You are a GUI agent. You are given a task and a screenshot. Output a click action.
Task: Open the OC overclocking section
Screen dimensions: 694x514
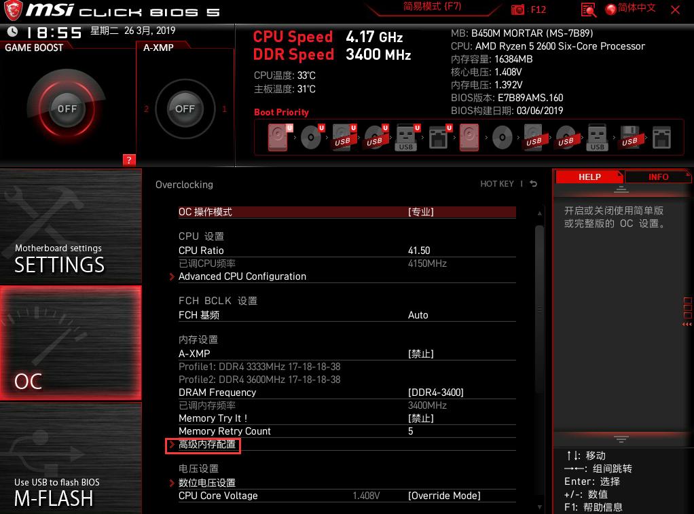71,343
